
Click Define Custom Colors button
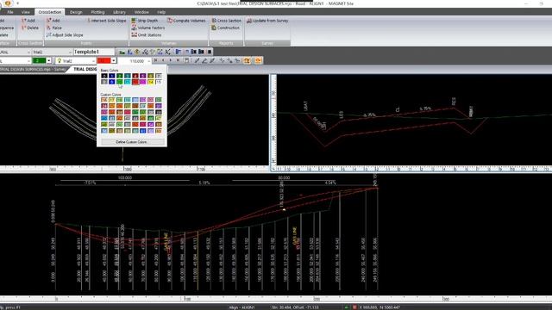coord(131,142)
